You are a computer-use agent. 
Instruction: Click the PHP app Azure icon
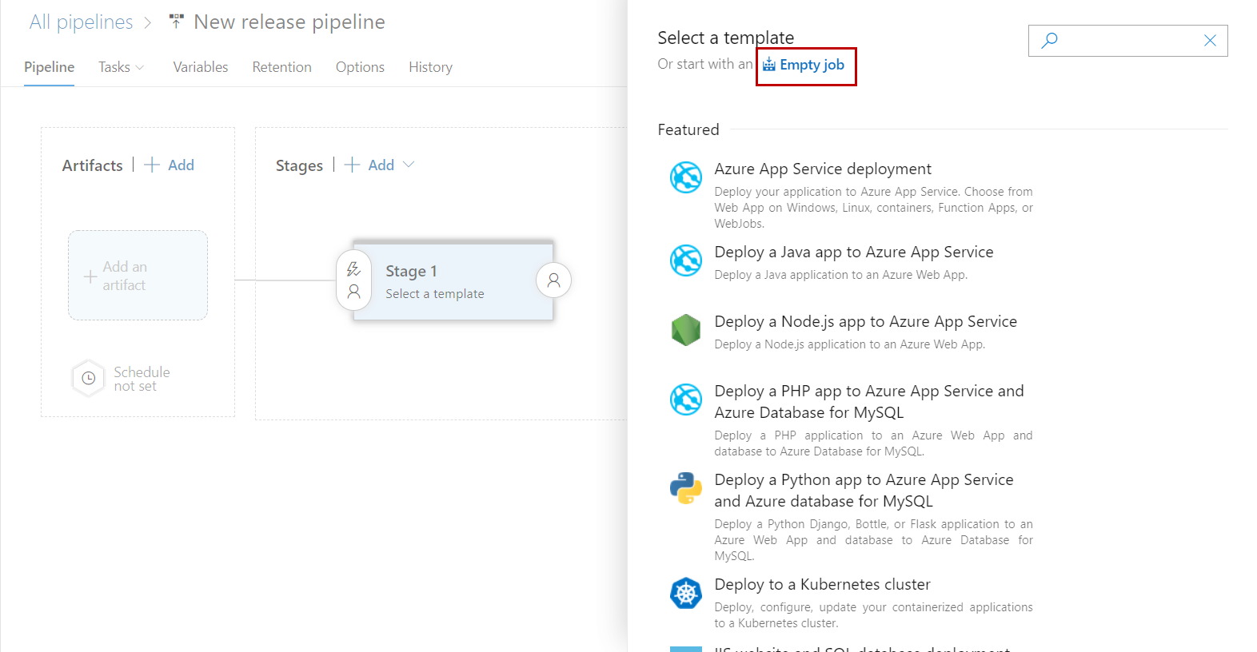(686, 400)
